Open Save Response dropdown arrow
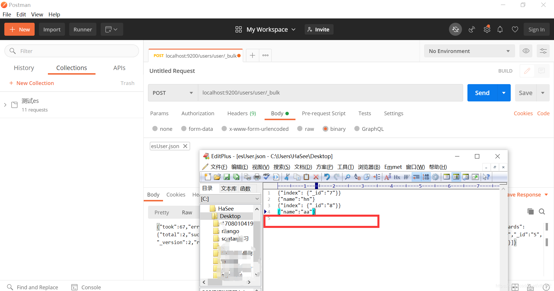Screen dimensions: 554x291 click(x=546, y=195)
